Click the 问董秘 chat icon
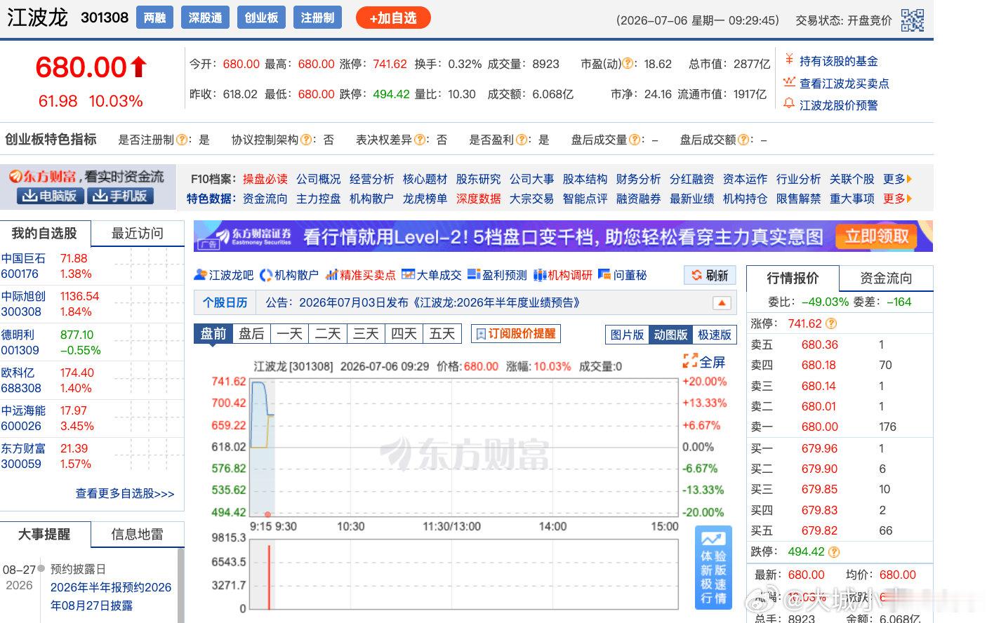 click(x=604, y=275)
